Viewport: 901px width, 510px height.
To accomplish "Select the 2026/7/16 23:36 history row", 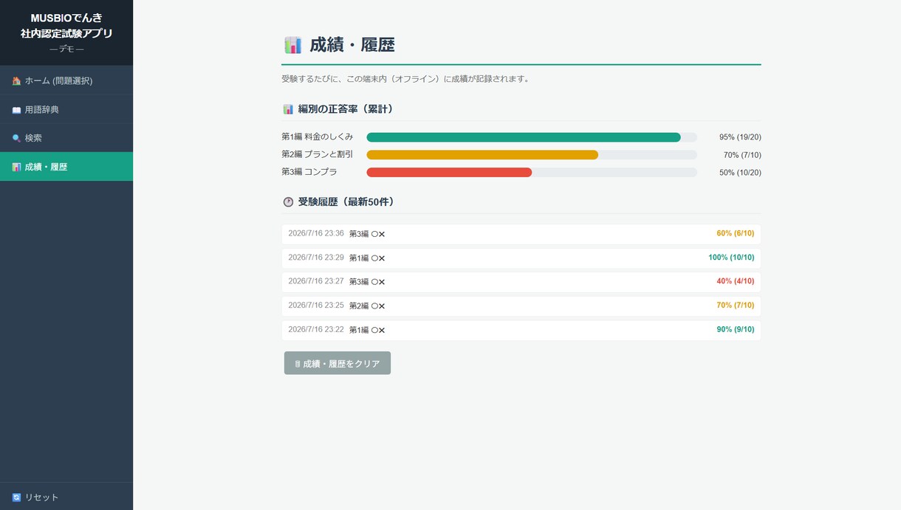I will pos(521,234).
